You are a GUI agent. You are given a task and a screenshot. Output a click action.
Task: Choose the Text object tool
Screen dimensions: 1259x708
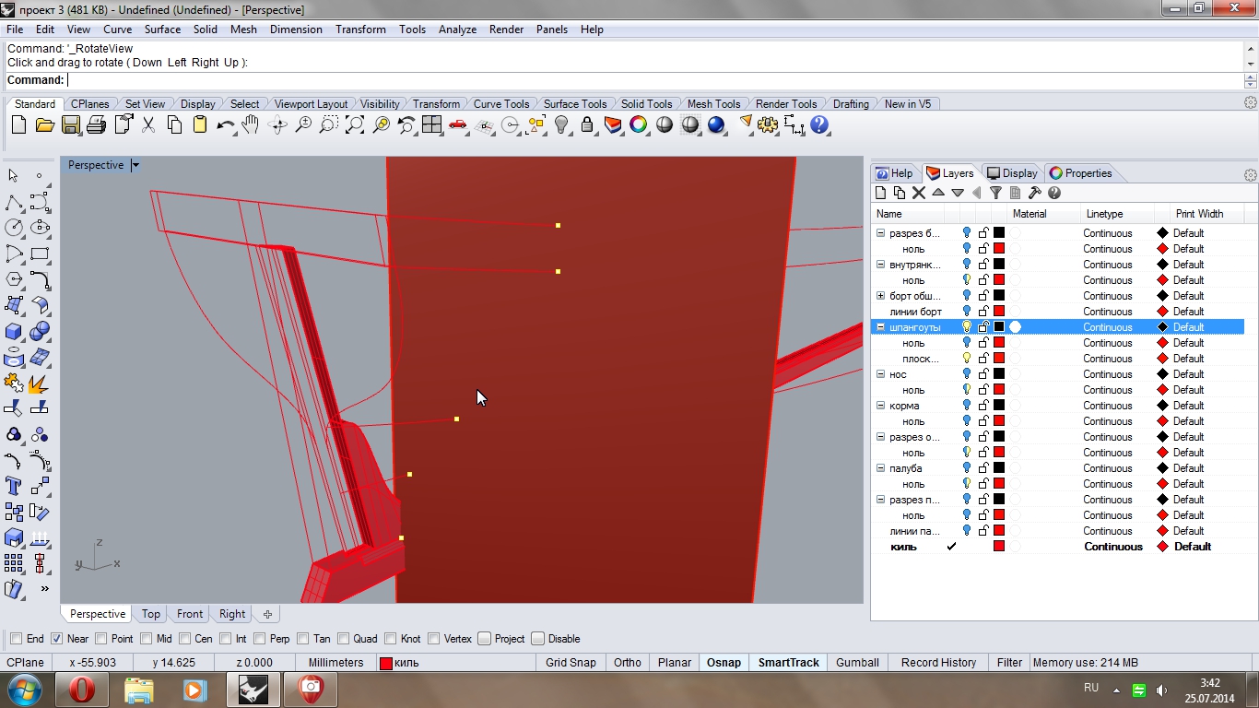pyautogui.click(x=14, y=485)
